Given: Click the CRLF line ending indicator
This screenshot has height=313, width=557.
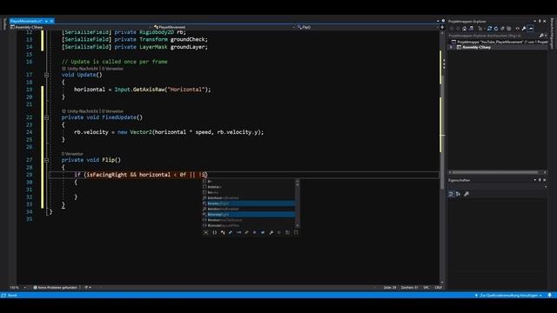Looking at the screenshot, I should [439, 288].
